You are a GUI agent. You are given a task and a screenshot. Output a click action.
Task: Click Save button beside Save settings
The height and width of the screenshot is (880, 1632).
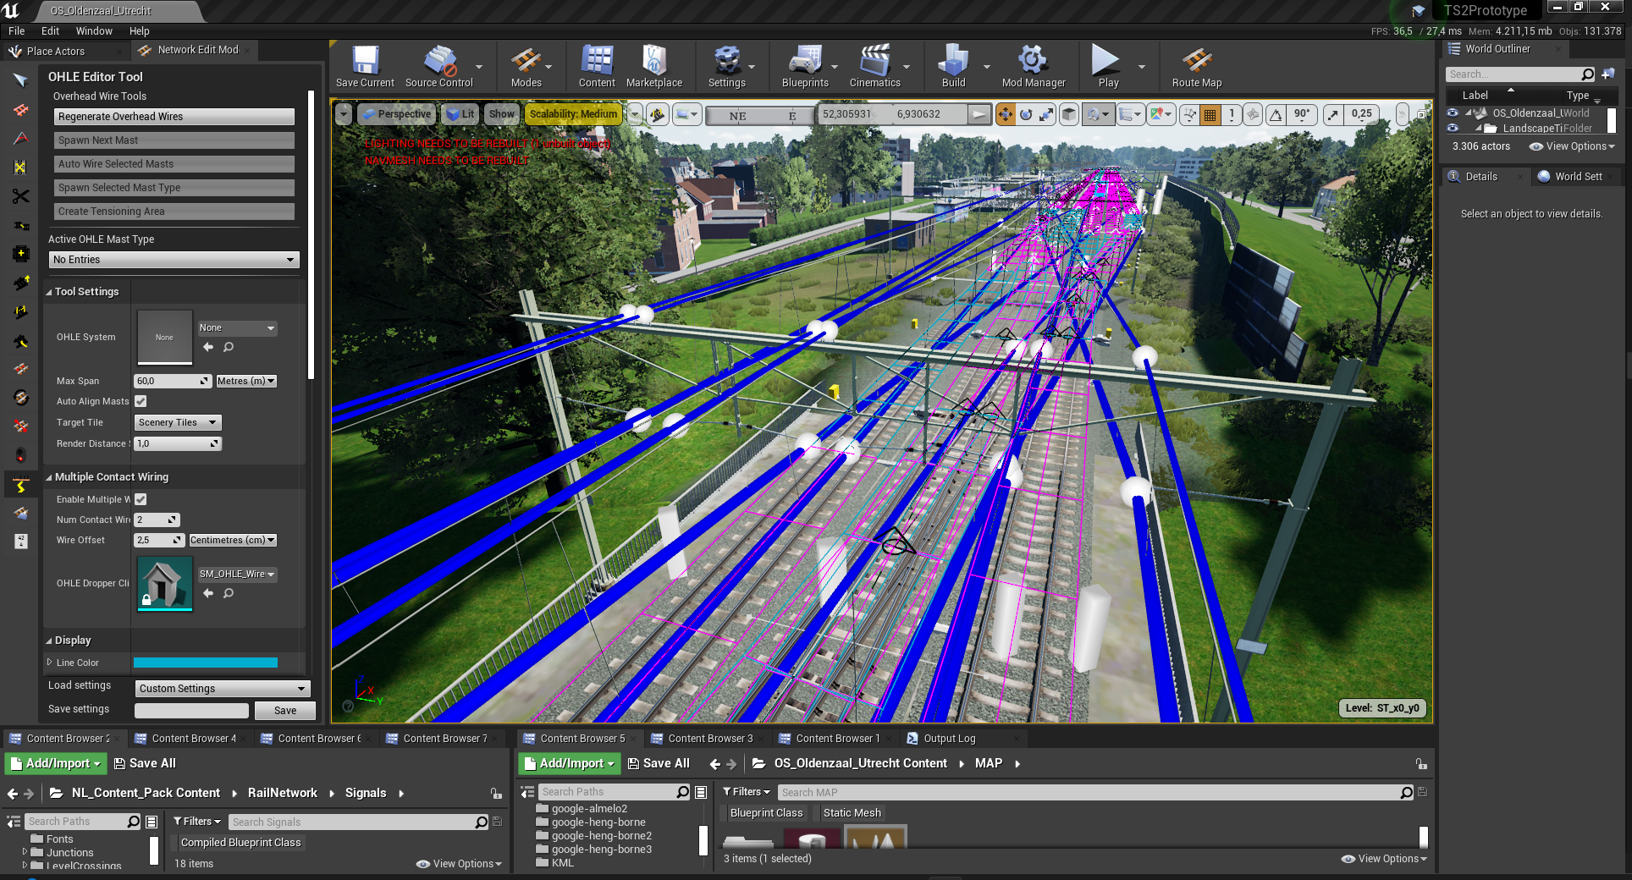coord(285,711)
